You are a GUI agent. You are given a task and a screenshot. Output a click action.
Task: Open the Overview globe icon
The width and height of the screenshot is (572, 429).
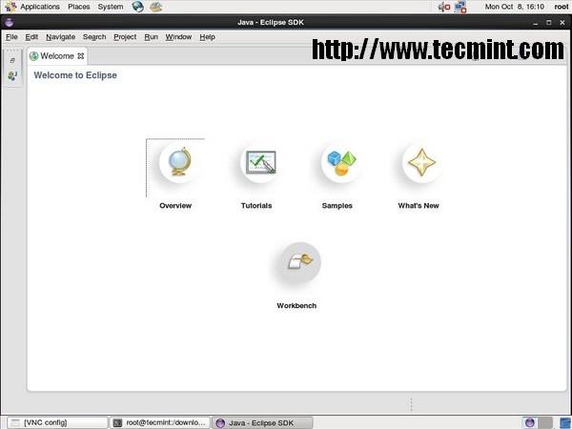[x=179, y=162]
